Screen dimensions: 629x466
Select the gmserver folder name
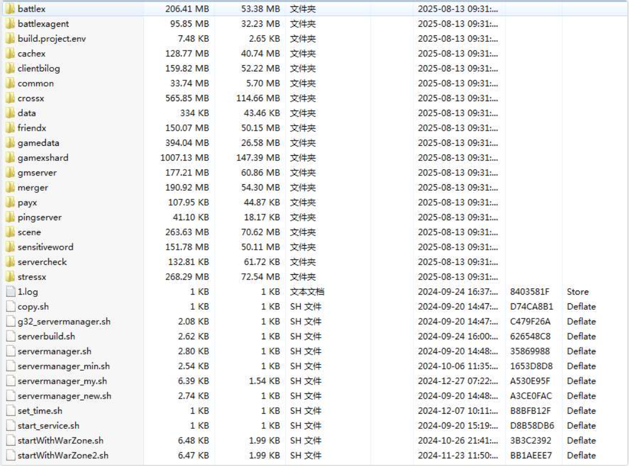[37, 173]
